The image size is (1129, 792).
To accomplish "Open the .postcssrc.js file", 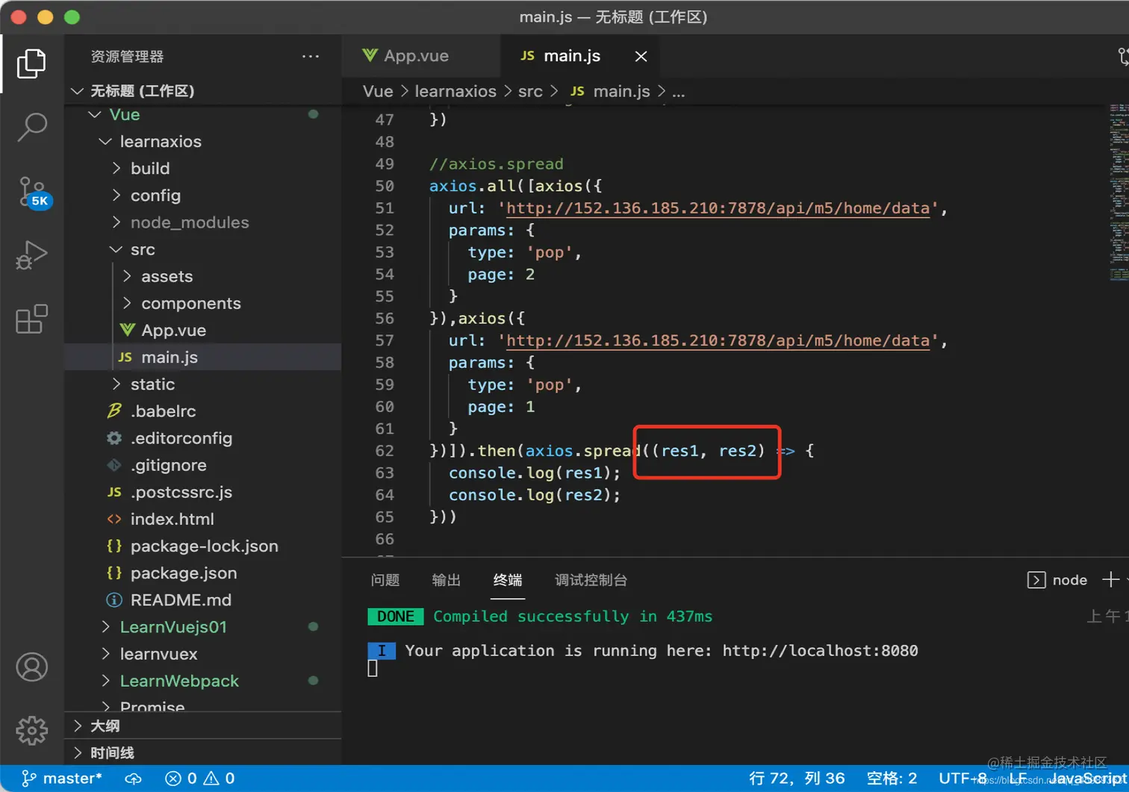I will tap(203, 492).
